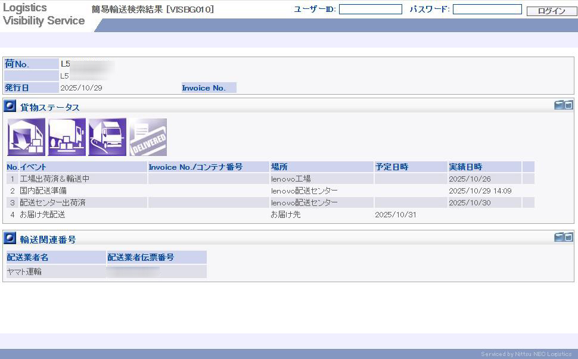Click the factory shipment status icon

coord(26,137)
